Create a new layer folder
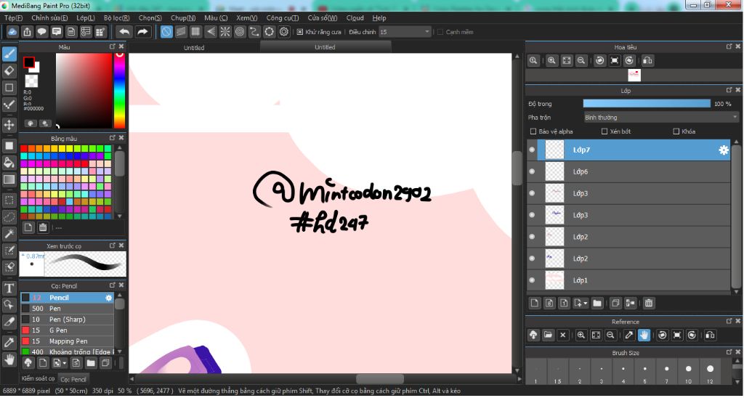This screenshot has height=398, width=744. pos(597,303)
